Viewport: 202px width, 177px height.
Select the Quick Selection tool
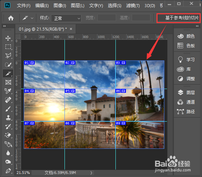[8, 65]
